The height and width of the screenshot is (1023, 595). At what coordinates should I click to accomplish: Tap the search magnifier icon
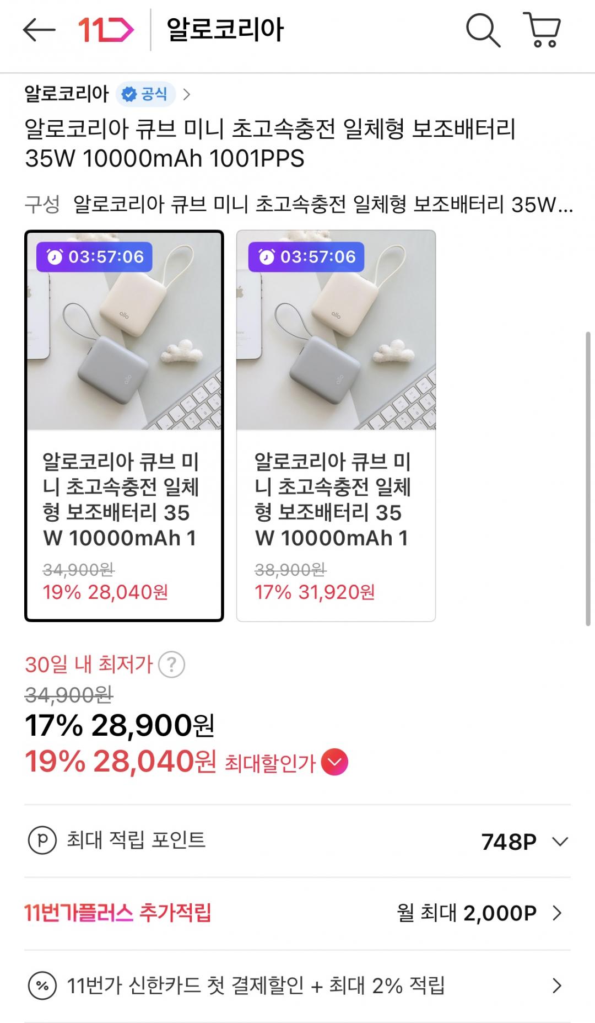(x=483, y=30)
